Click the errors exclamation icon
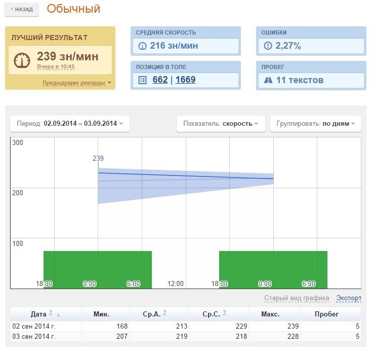The image size is (373, 356). click(x=268, y=46)
